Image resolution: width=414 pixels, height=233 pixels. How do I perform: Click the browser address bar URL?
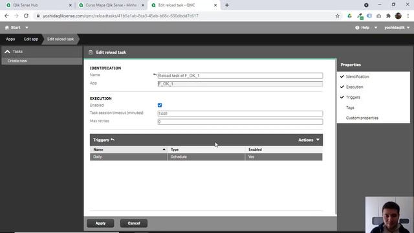coord(121,16)
